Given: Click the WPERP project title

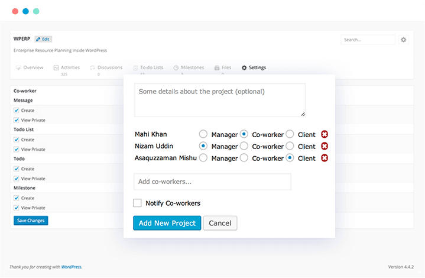Looking at the screenshot, I should point(22,39).
